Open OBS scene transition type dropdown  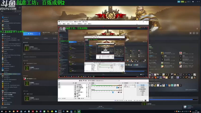pyautogui.click(x=129, y=85)
